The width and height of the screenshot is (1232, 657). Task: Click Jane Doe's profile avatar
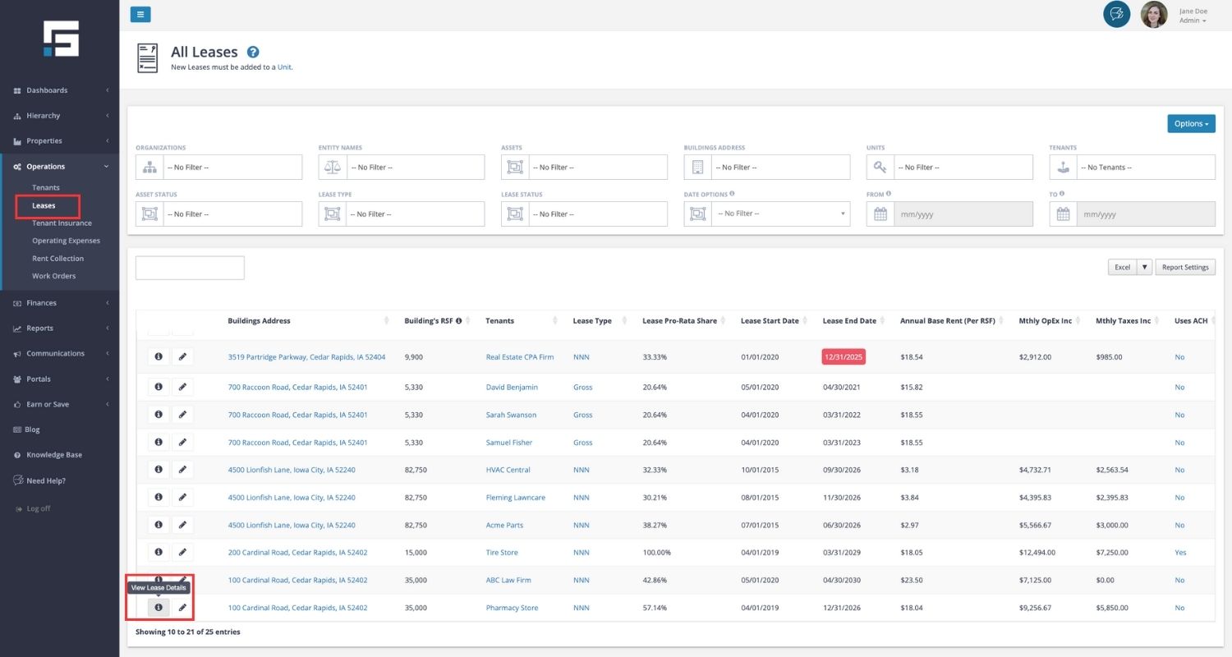1153,15
